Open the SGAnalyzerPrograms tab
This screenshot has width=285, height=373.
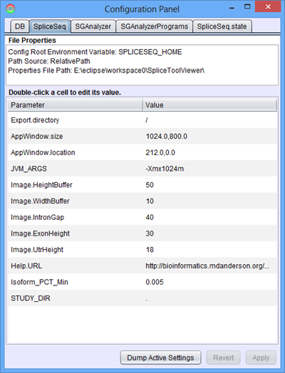[155, 26]
